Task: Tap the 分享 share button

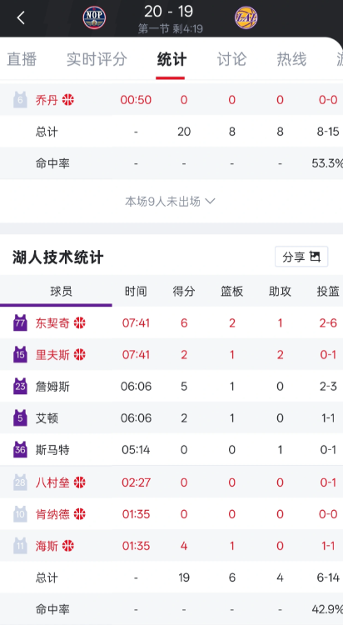Action: click(x=301, y=257)
